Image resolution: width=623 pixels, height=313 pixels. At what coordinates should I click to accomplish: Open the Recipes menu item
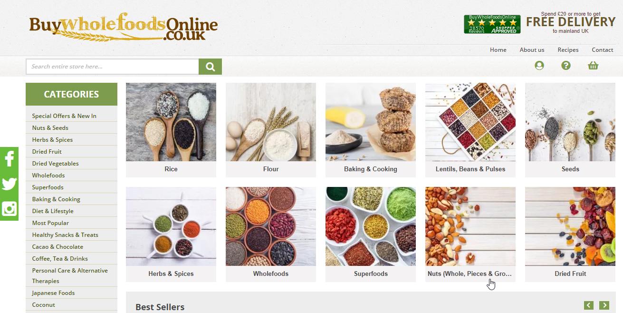tap(568, 50)
